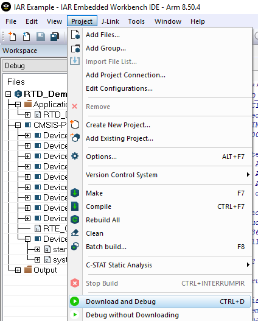Click the Make green arrow icon
Screen dimensions: 258x321
point(75,193)
